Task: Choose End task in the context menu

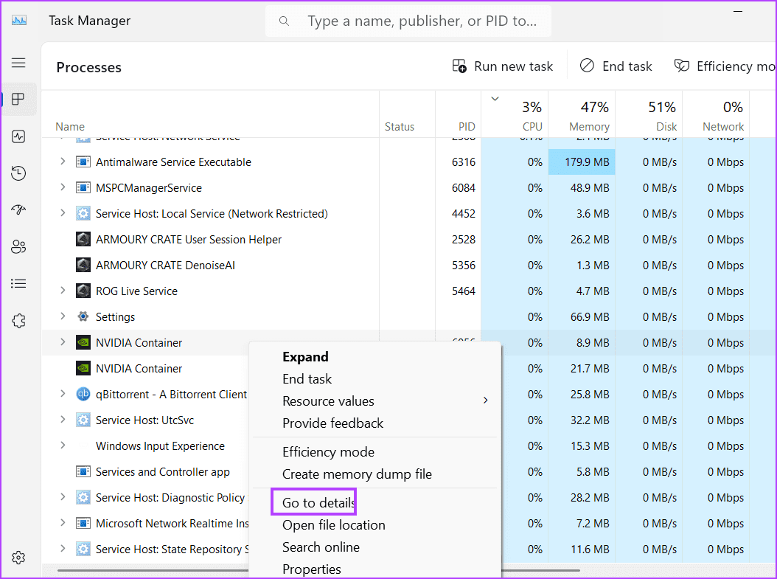Action: click(x=375, y=379)
